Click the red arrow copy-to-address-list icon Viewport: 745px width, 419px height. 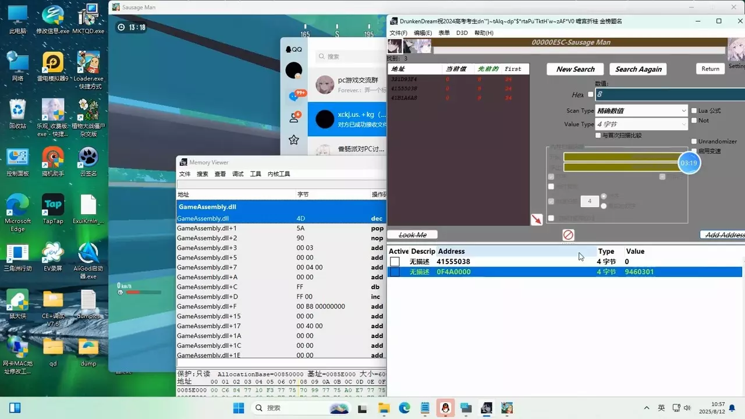[537, 219]
